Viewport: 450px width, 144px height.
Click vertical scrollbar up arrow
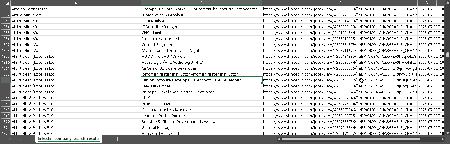[x=447, y=3]
